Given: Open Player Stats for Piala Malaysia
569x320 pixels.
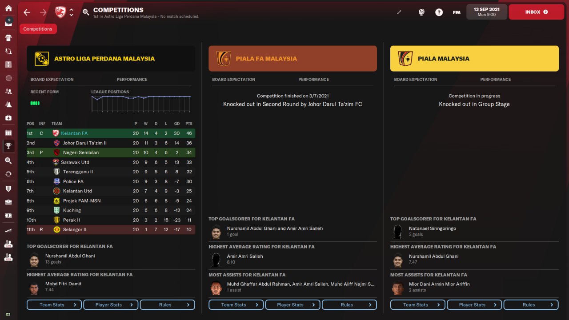Looking at the screenshot, I should pos(474,305).
